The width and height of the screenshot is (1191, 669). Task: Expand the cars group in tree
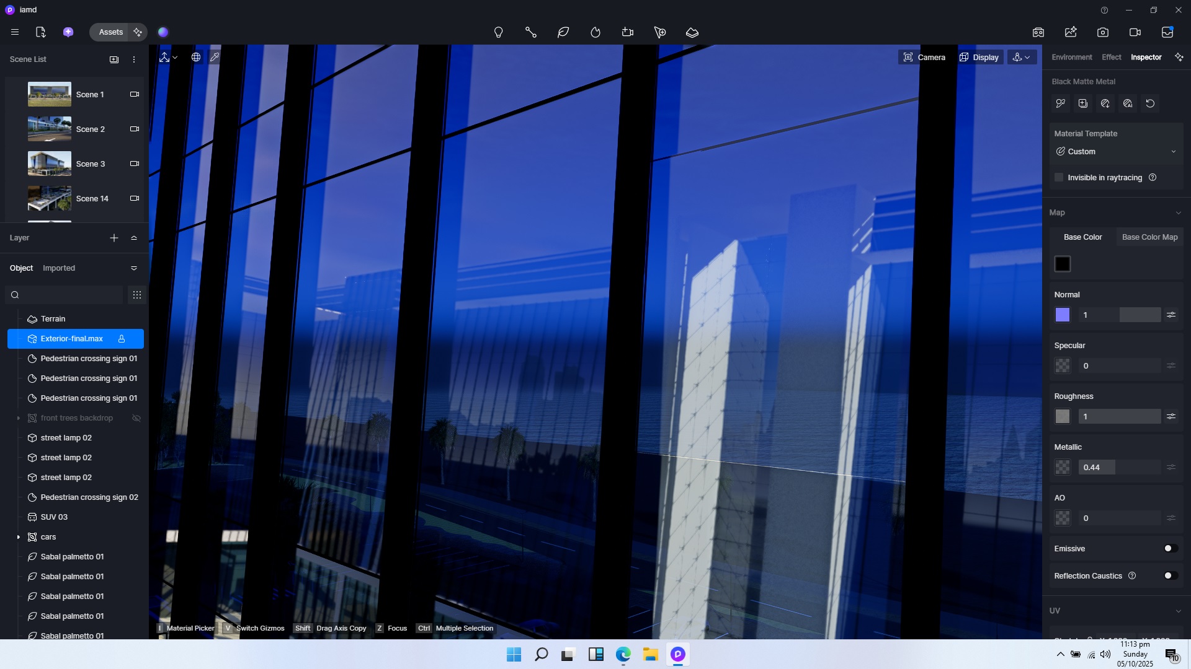point(18,537)
